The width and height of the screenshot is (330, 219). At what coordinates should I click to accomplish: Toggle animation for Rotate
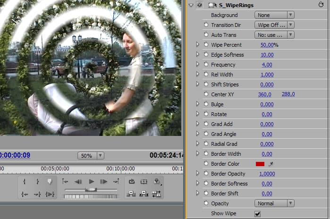click(206, 114)
